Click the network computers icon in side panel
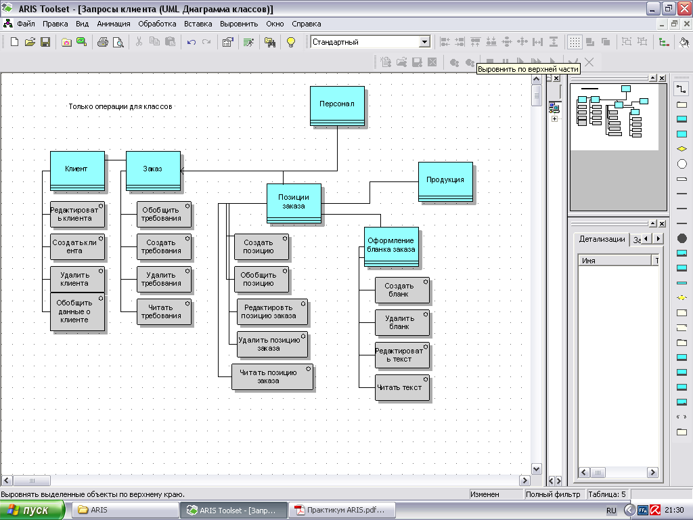The width and height of the screenshot is (693, 520). (x=554, y=107)
